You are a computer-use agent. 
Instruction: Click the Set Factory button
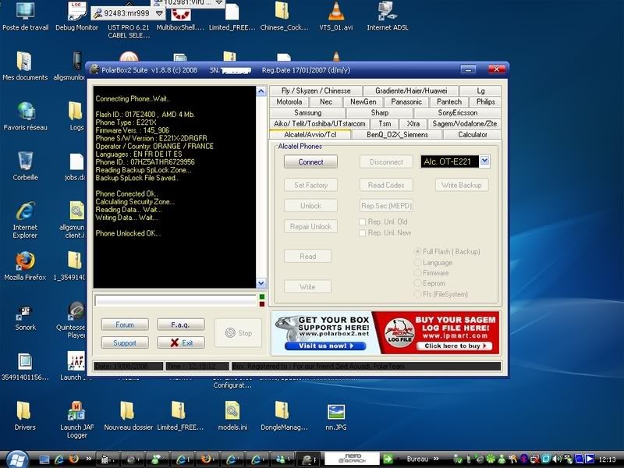click(310, 185)
